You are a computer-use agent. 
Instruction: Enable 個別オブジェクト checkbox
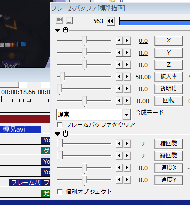[x=60, y=191]
